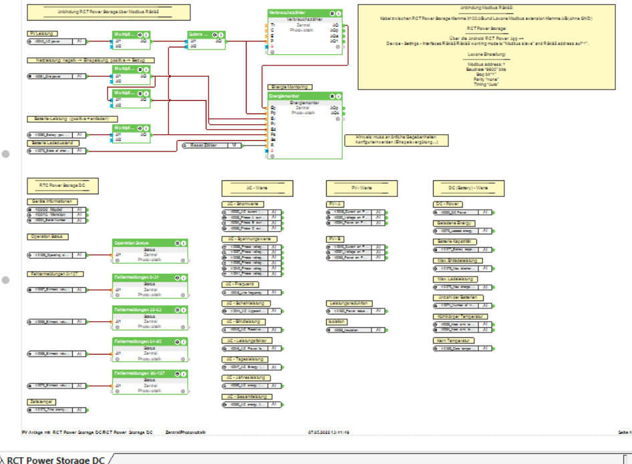Select the AC - Jahresleistung note label
The height and width of the screenshot is (464, 632).
pos(246,378)
